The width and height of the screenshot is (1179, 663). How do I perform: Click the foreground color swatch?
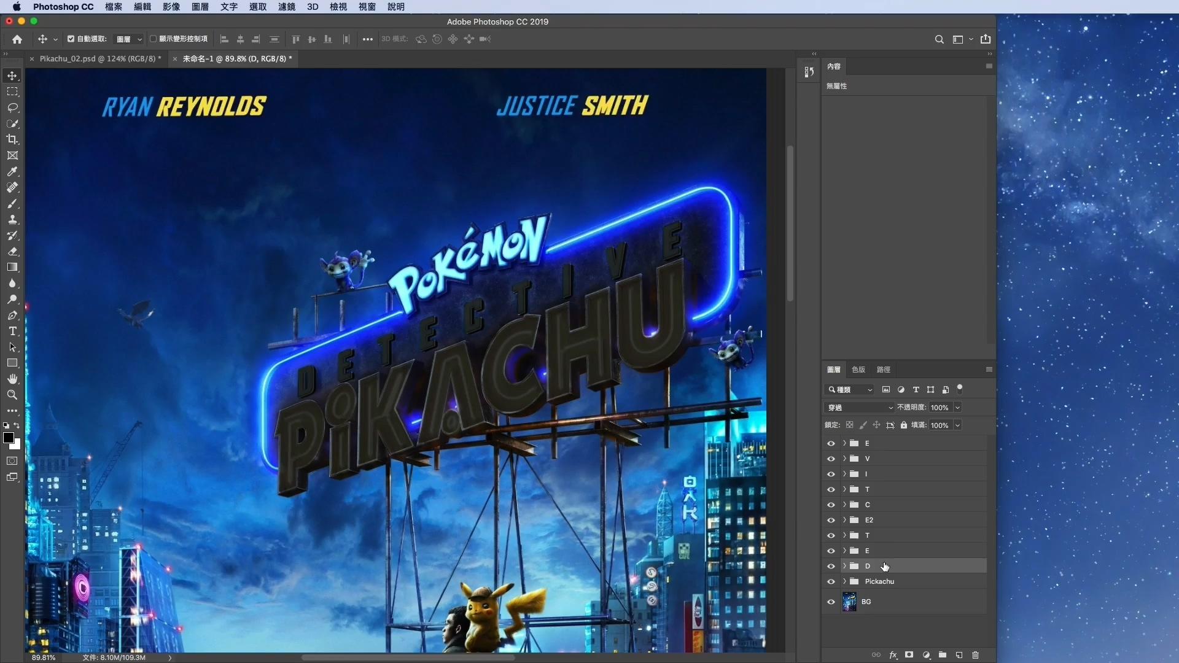(8, 438)
